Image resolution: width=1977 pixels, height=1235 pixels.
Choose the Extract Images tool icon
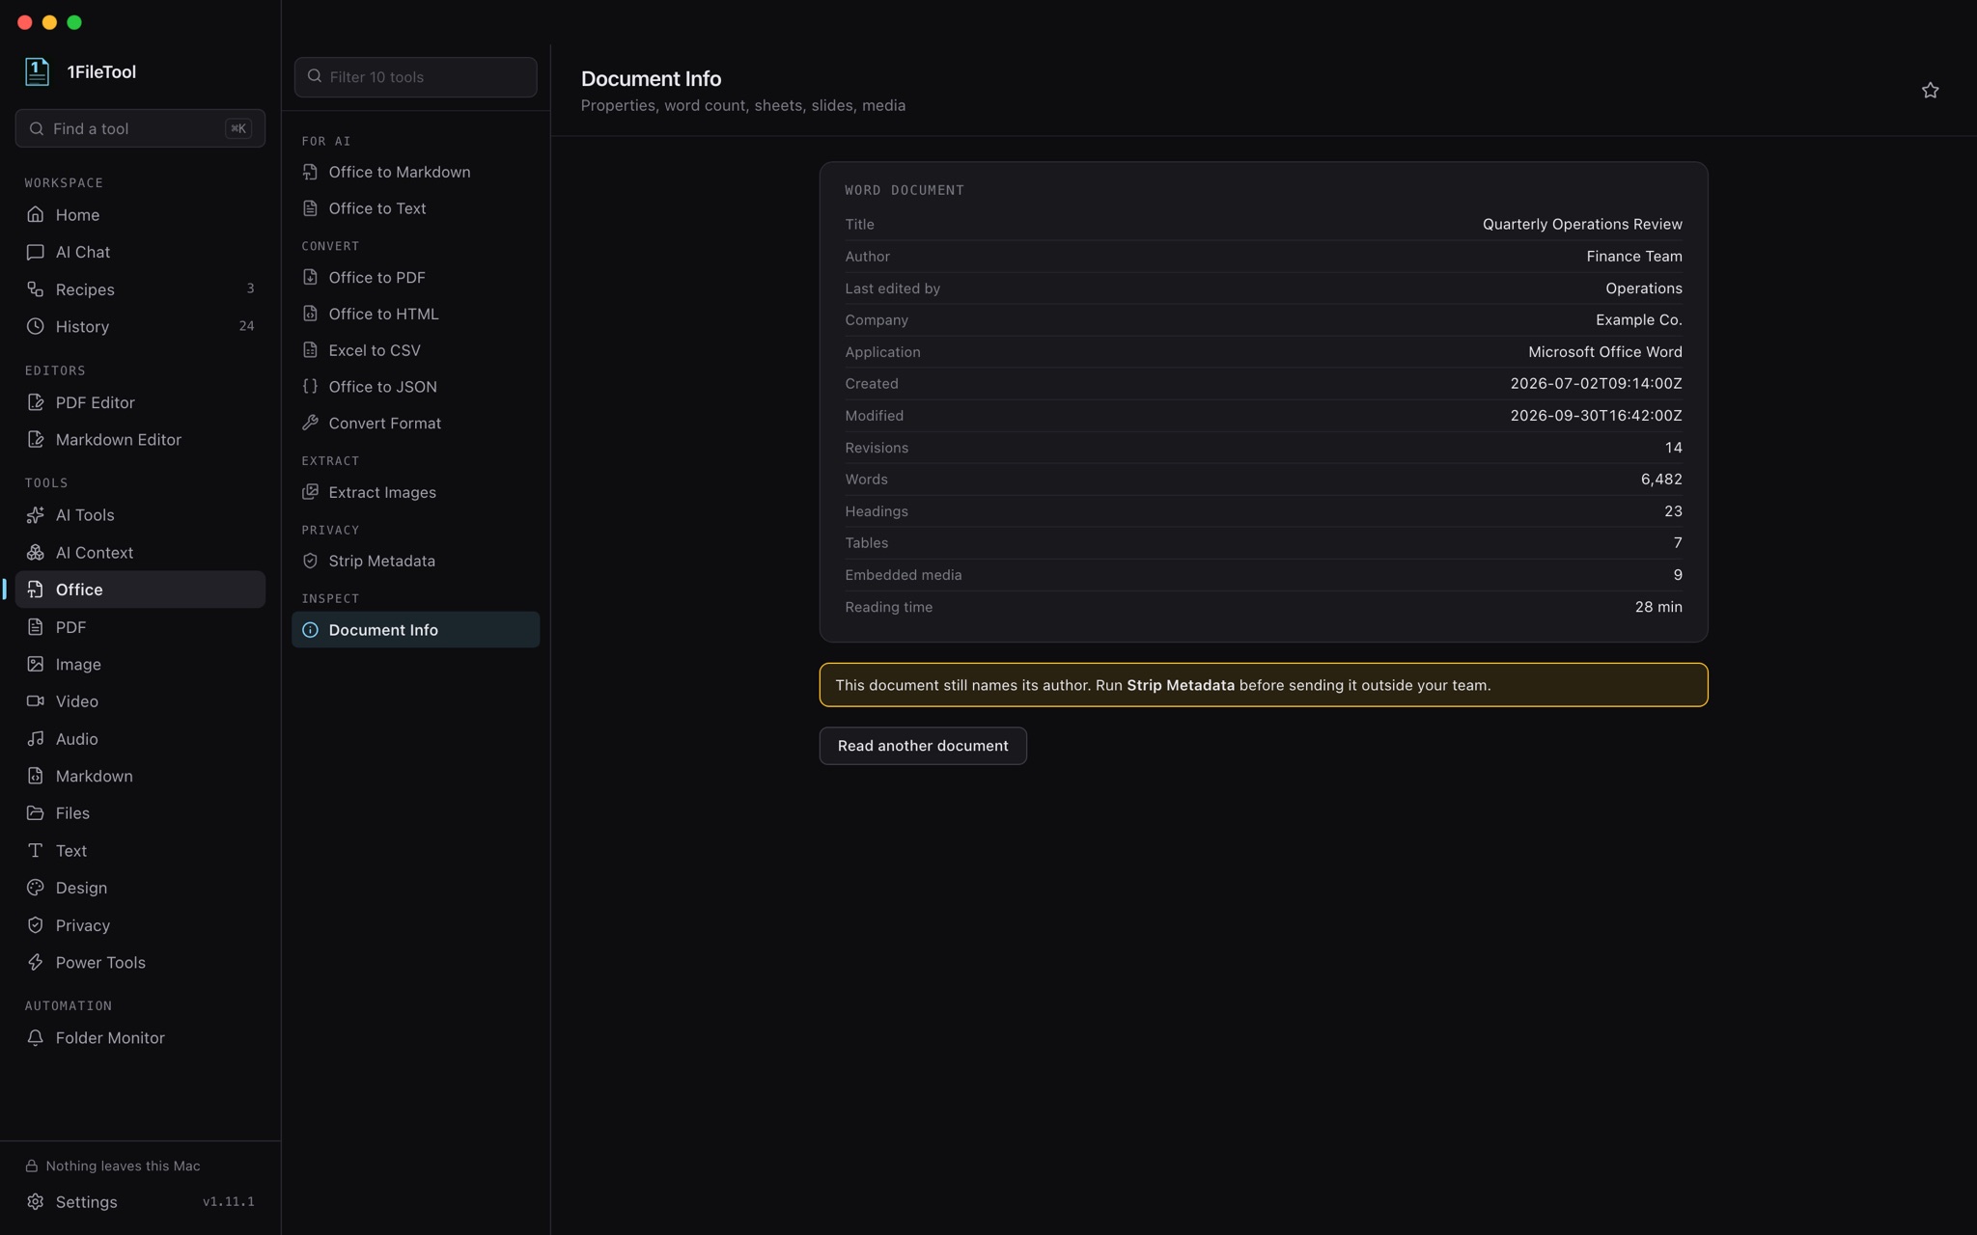(x=310, y=492)
